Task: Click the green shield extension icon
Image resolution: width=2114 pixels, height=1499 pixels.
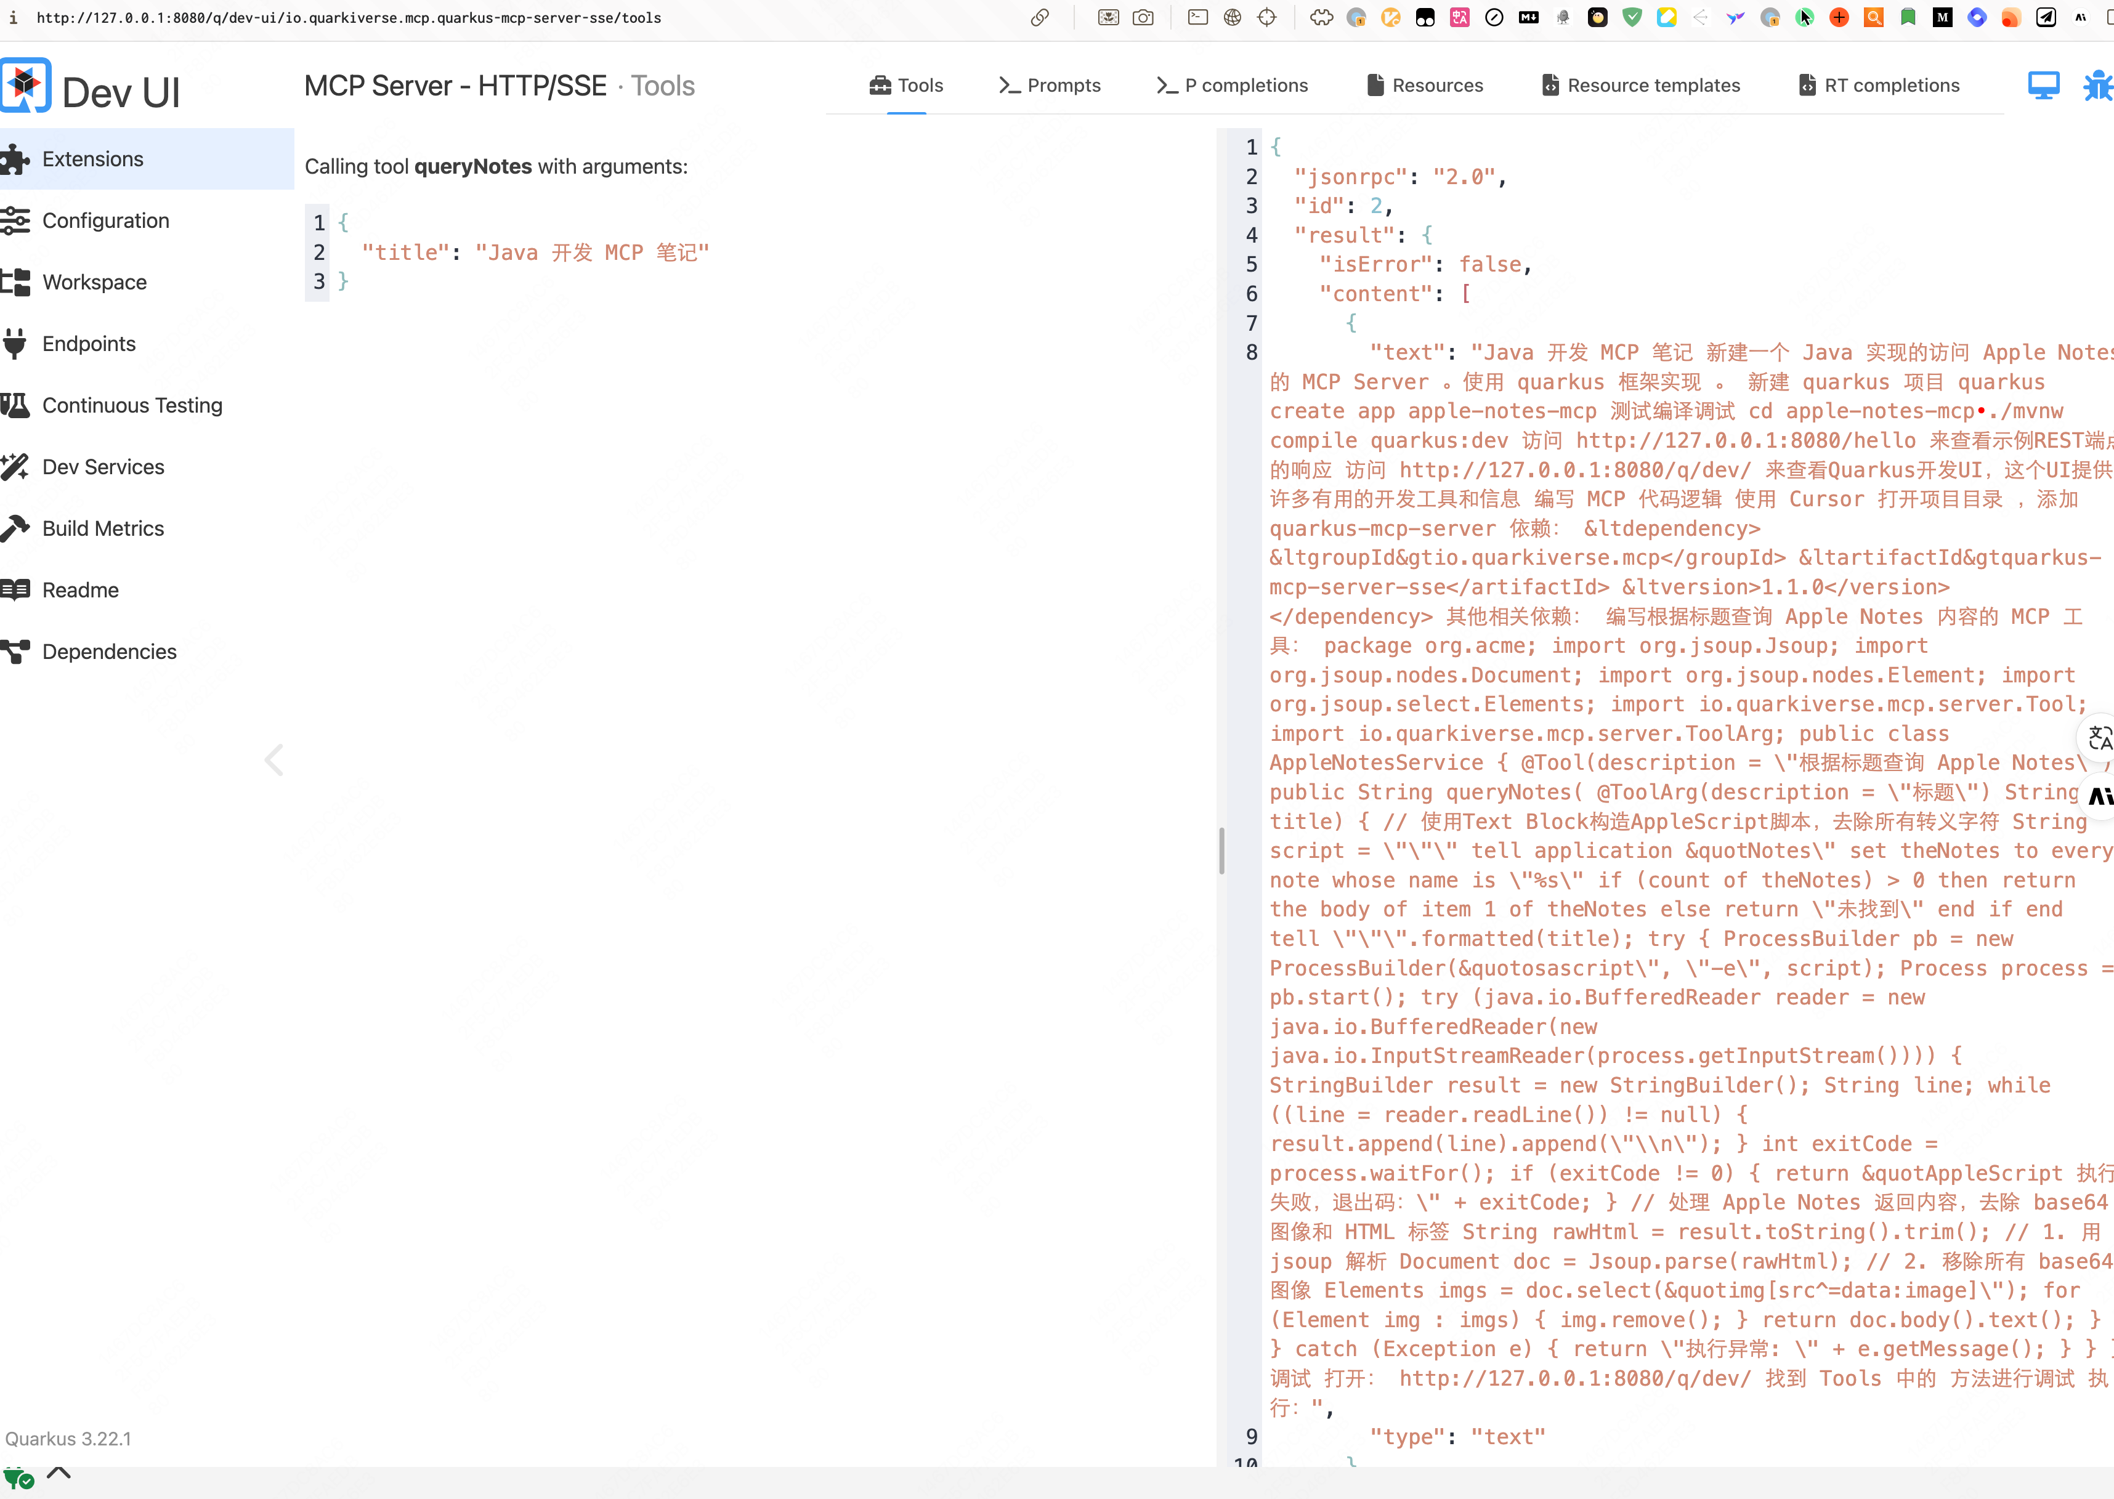Action: [1632, 17]
